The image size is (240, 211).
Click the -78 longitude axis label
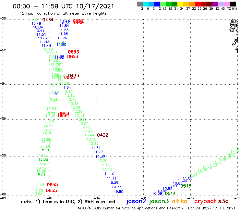(x=191, y=198)
